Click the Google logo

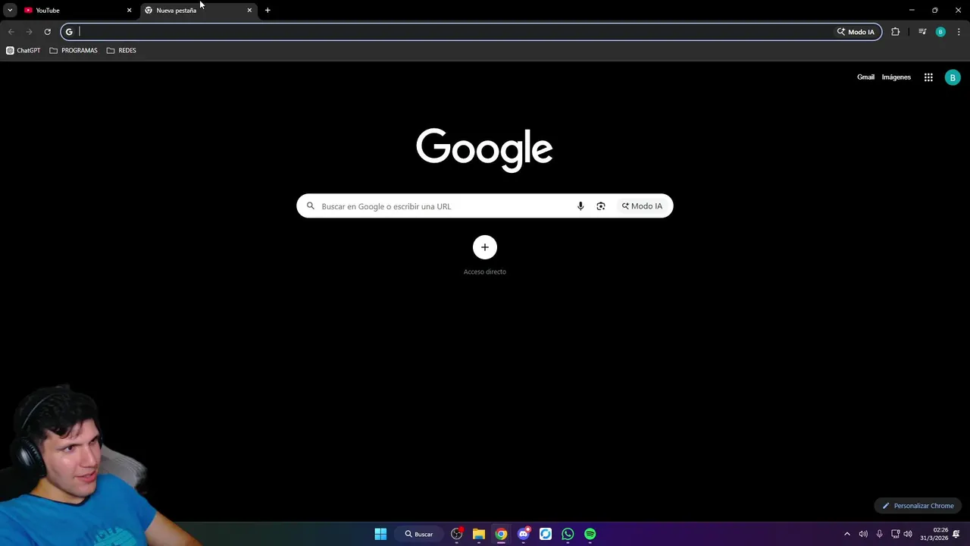(x=484, y=150)
